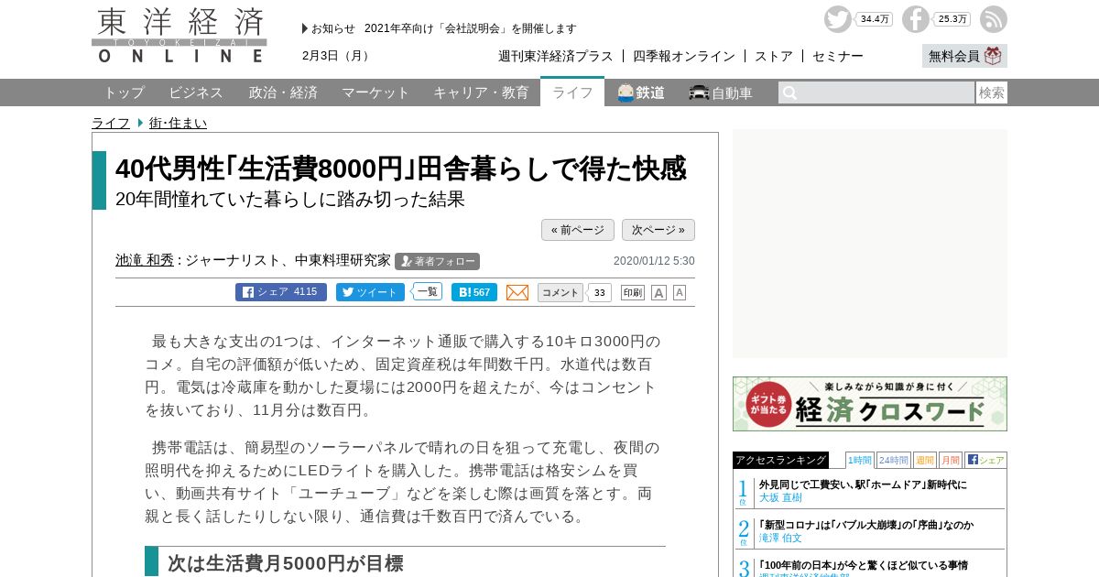Image resolution: width=1099 pixels, height=577 pixels.
Task: Go to 前ページ previous page
Action: (578, 230)
